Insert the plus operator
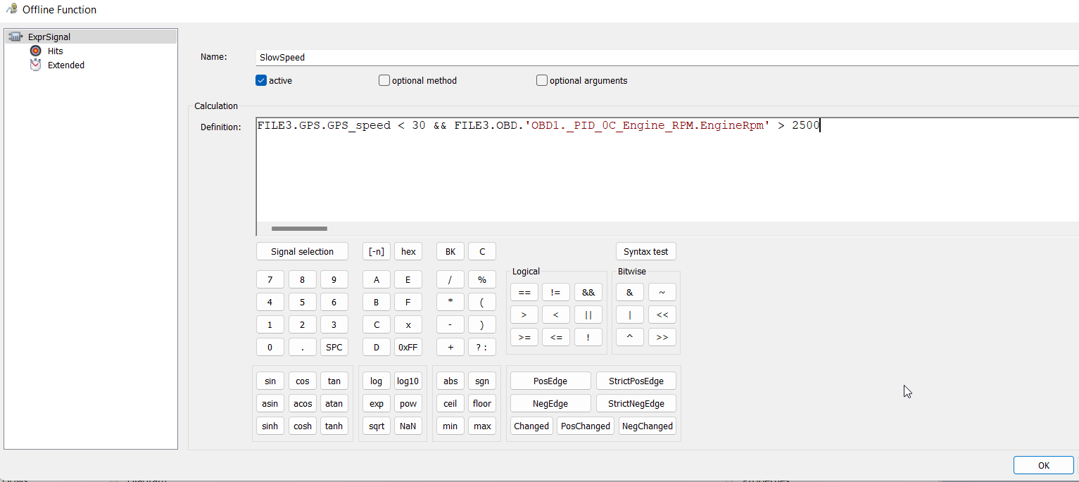This screenshot has height=482, width=1079. click(450, 347)
